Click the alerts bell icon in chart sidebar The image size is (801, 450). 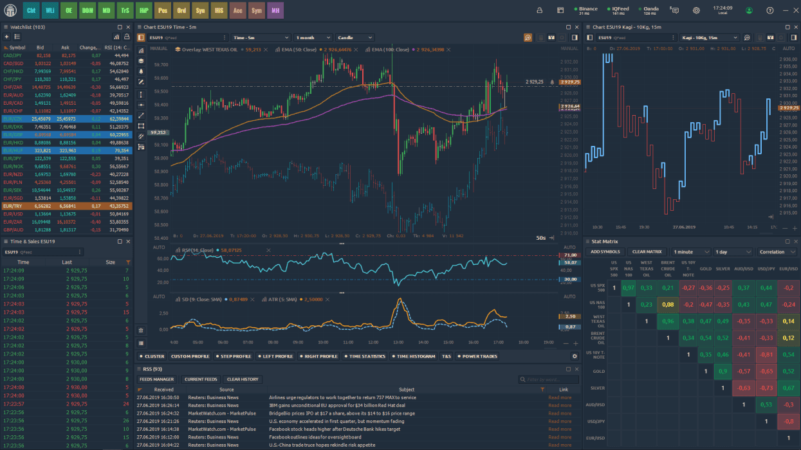tap(141, 71)
